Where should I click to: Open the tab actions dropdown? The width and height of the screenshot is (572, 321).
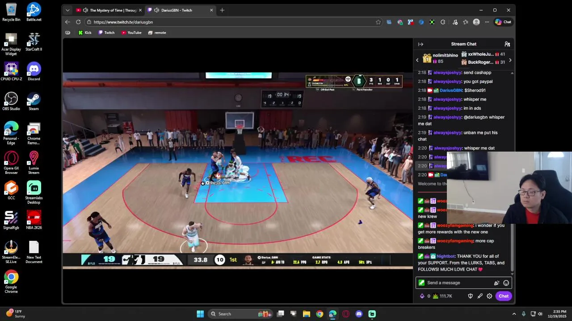(x=67, y=10)
